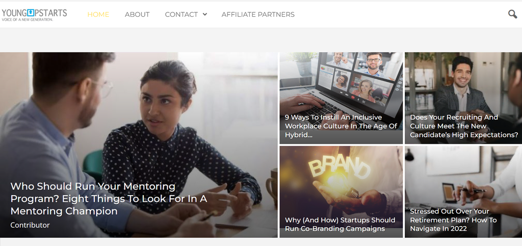This screenshot has height=246, width=522.
Task: Read the inclusive workplace culture article
Action: [341, 126]
